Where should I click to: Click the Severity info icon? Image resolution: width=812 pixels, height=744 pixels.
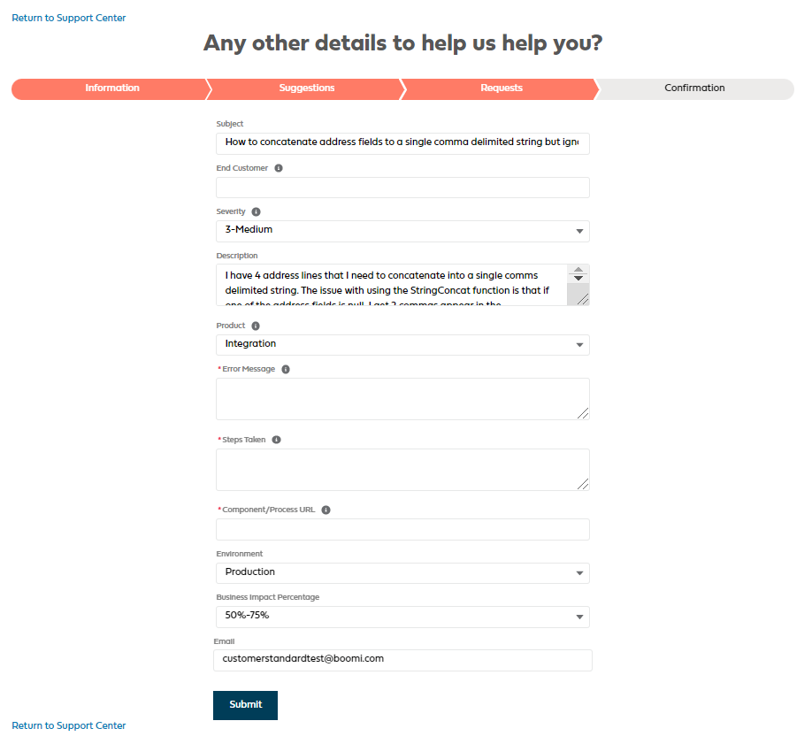257,212
